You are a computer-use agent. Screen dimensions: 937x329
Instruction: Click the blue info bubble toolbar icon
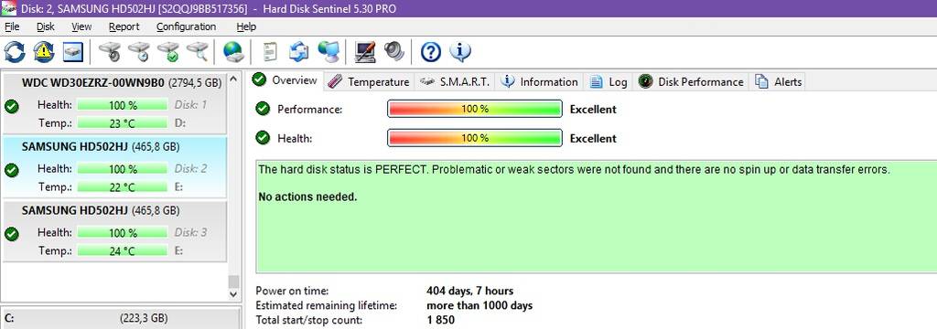tap(460, 52)
